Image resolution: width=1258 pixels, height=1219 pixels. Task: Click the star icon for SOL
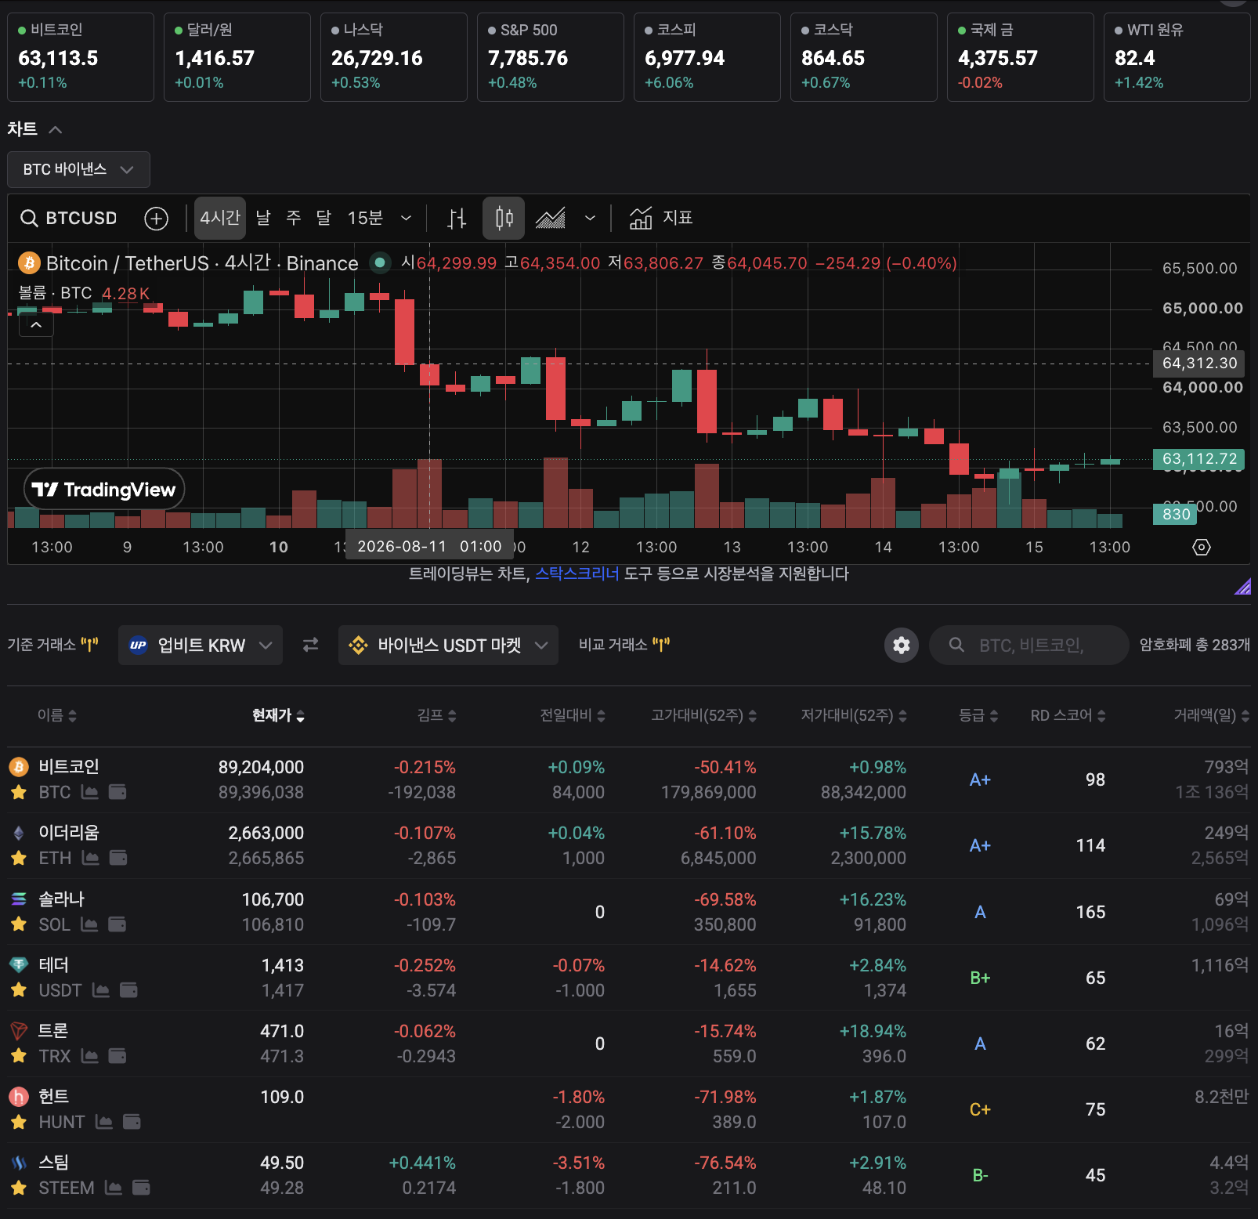coord(19,924)
